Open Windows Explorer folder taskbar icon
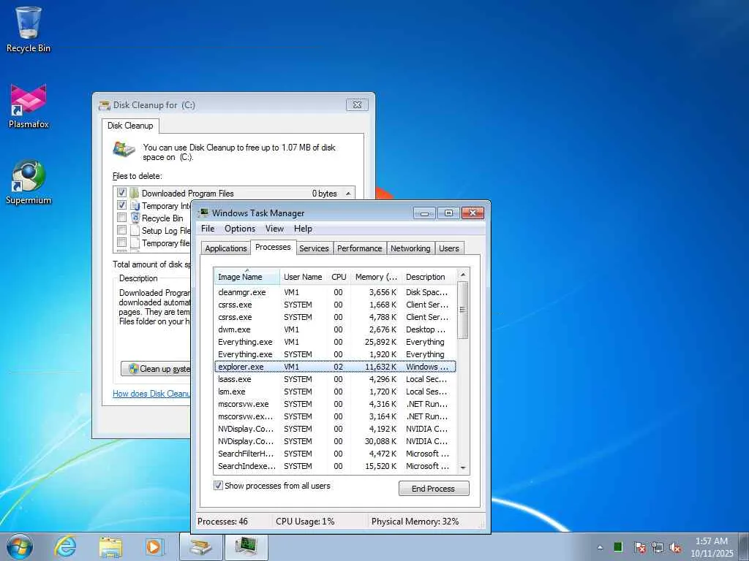 110,546
